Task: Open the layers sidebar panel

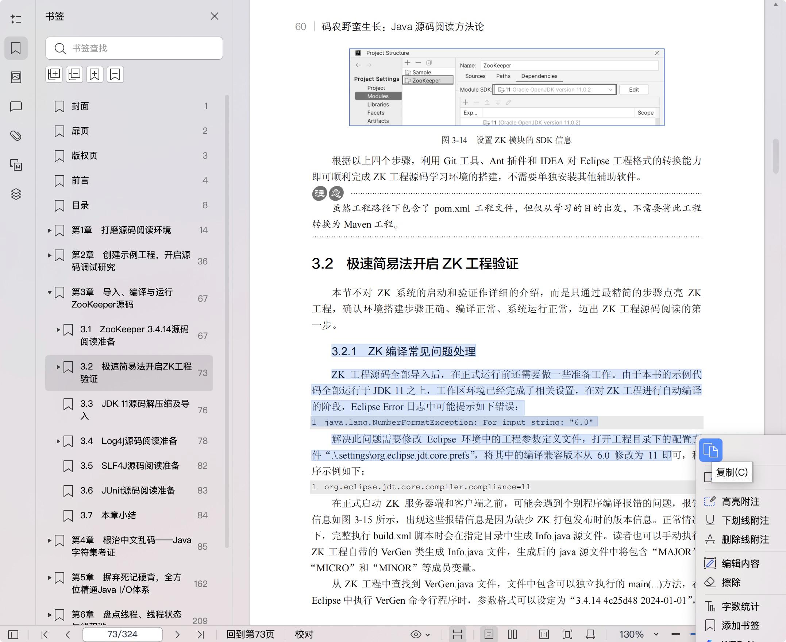Action: (x=16, y=194)
